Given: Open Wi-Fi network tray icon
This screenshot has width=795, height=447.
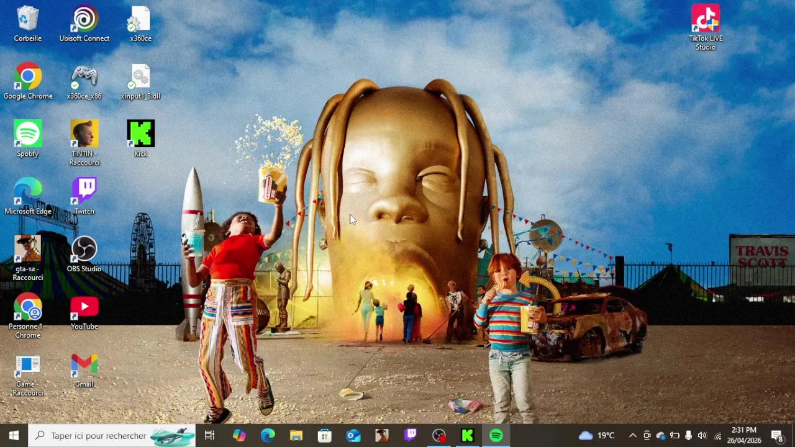Looking at the screenshot, I should click(718, 436).
